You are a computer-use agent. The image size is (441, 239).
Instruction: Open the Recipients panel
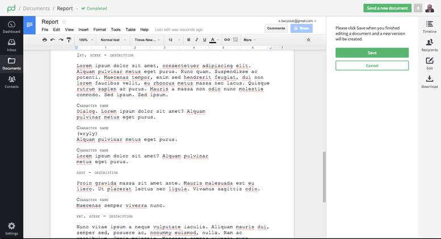click(x=430, y=45)
